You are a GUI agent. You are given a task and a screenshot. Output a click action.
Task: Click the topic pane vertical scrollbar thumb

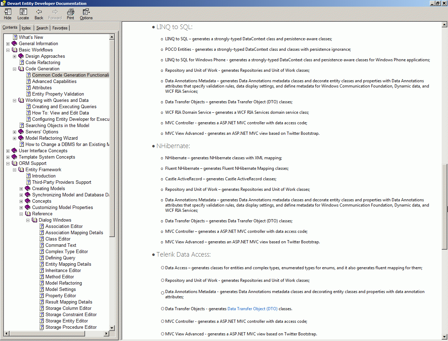[x=444, y=207]
